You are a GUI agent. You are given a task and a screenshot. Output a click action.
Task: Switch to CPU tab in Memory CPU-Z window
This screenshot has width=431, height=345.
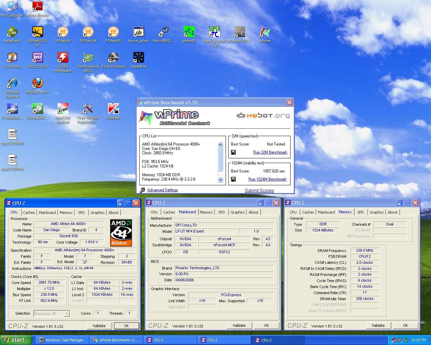coord(293,212)
